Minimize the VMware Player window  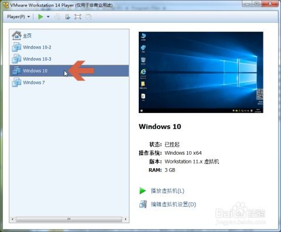pos(247,4)
